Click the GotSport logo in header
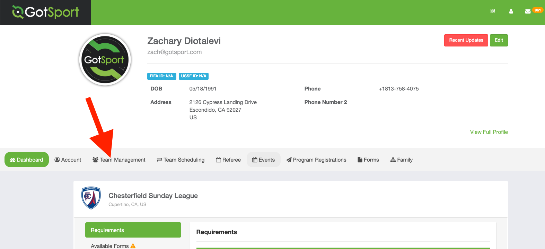 (45, 12)
